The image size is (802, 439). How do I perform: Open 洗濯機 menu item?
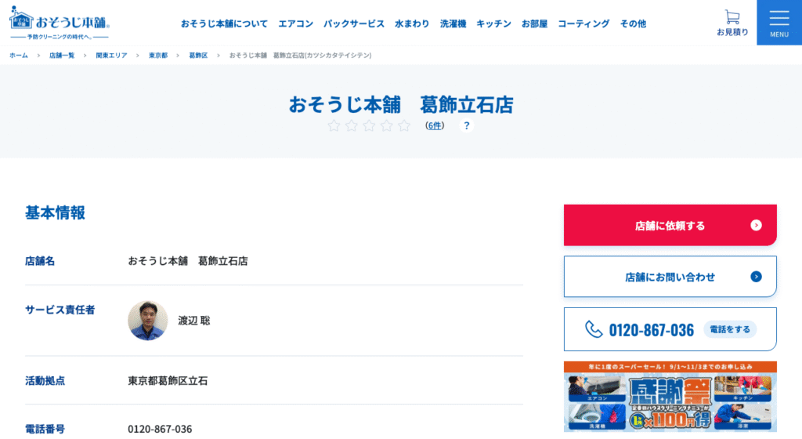tap(453, 24)
